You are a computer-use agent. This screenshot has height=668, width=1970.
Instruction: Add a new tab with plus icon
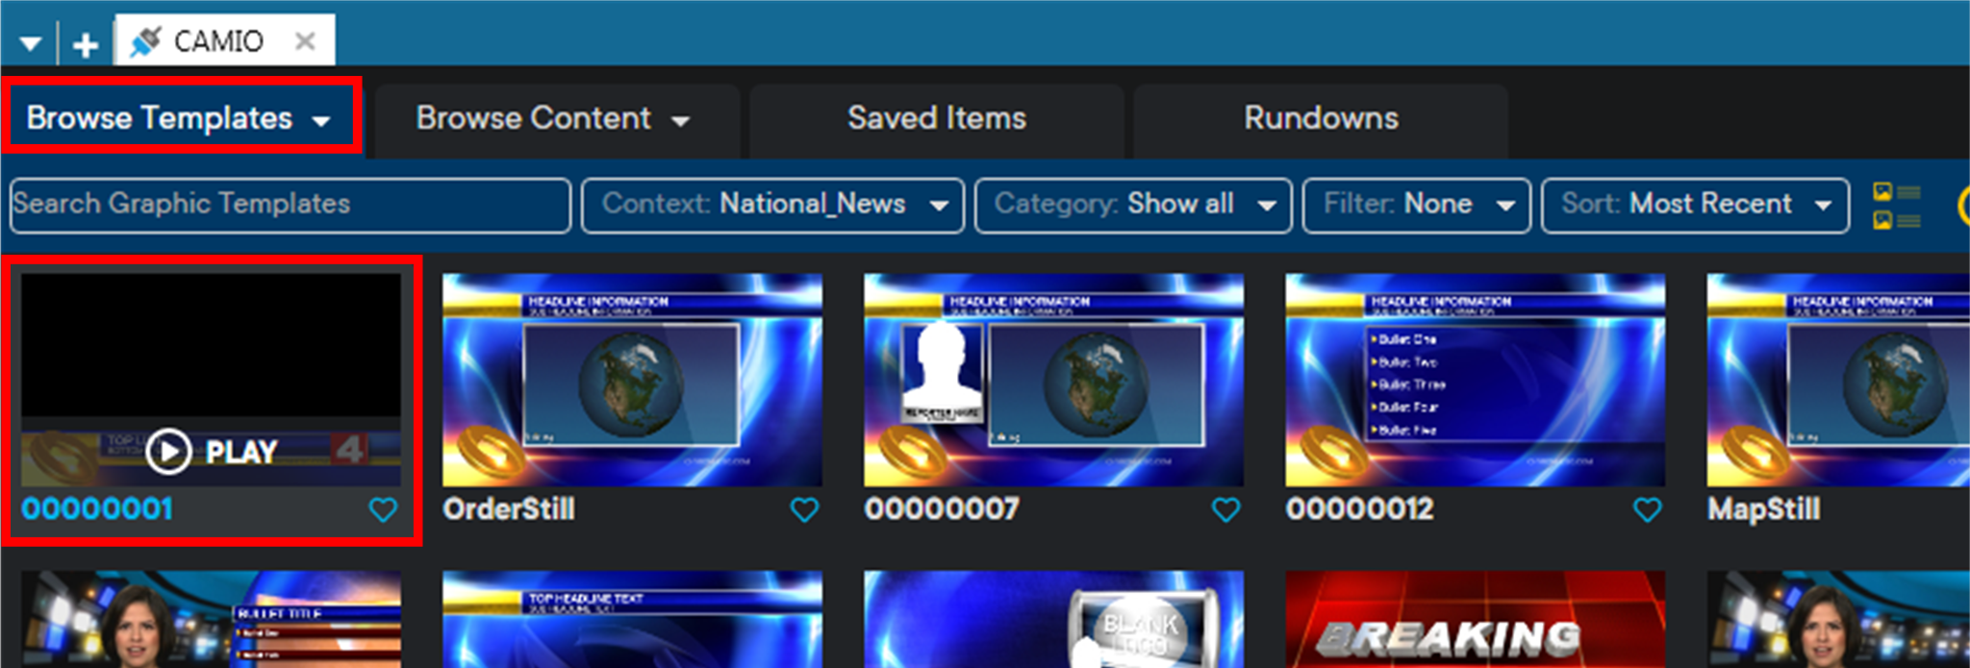[86, 44]
